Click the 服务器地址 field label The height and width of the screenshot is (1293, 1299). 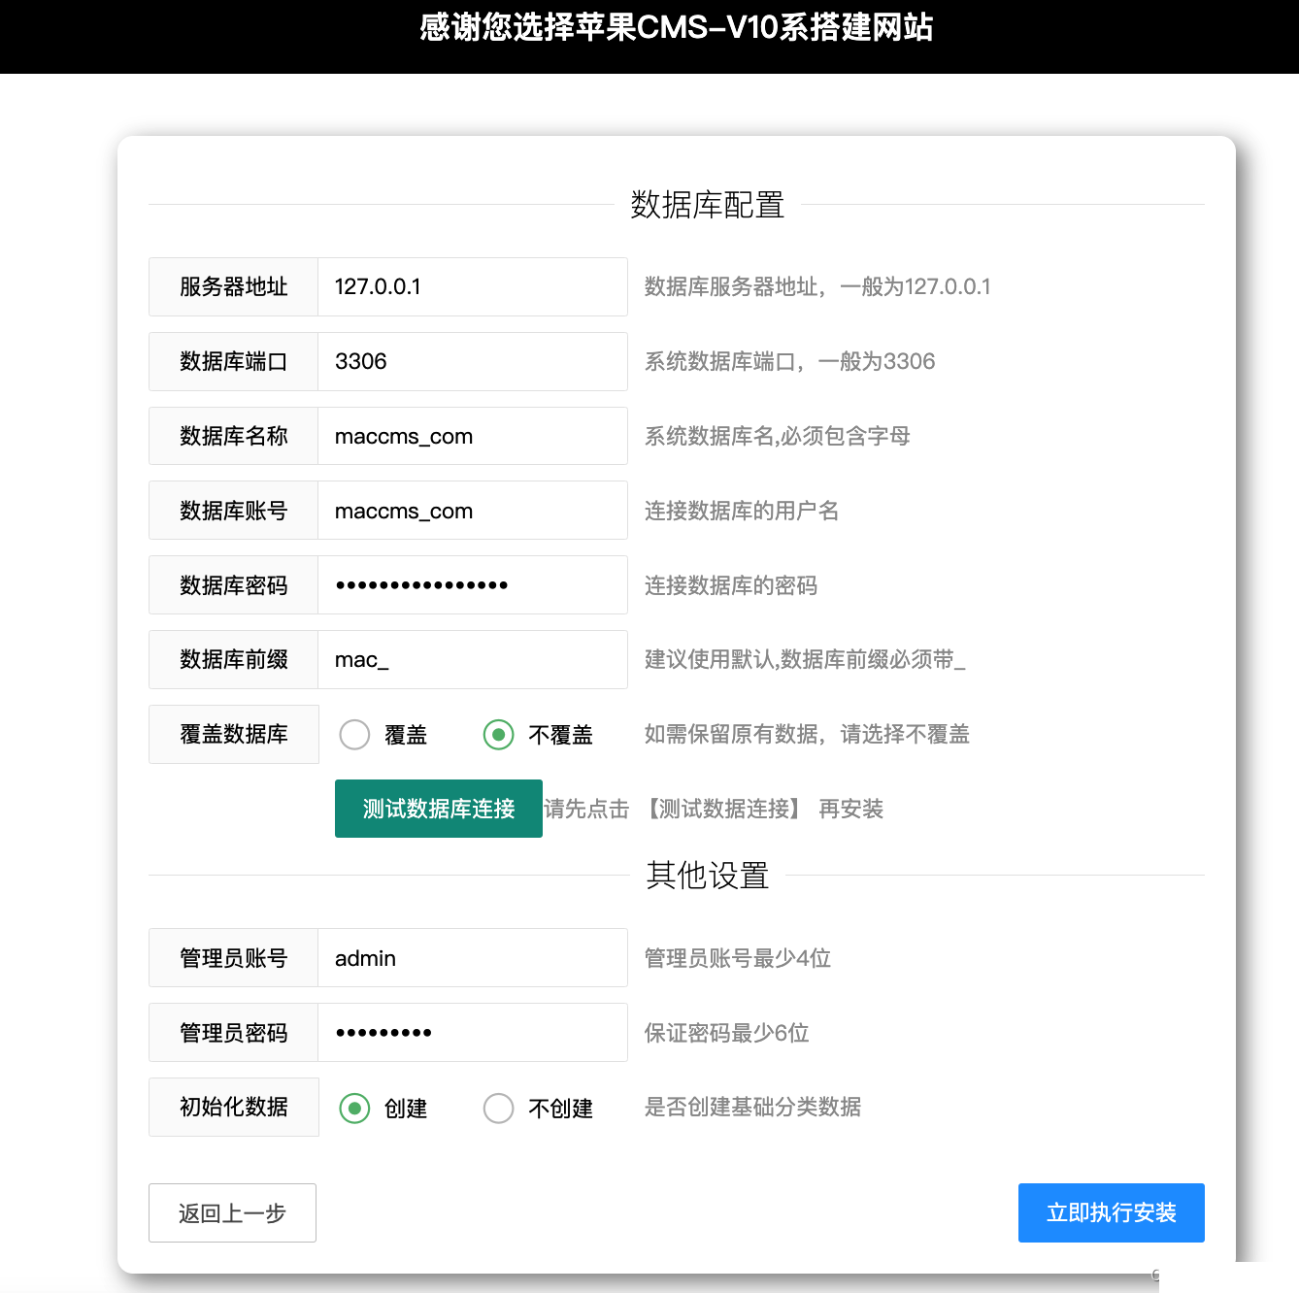(x=232, y=286)
